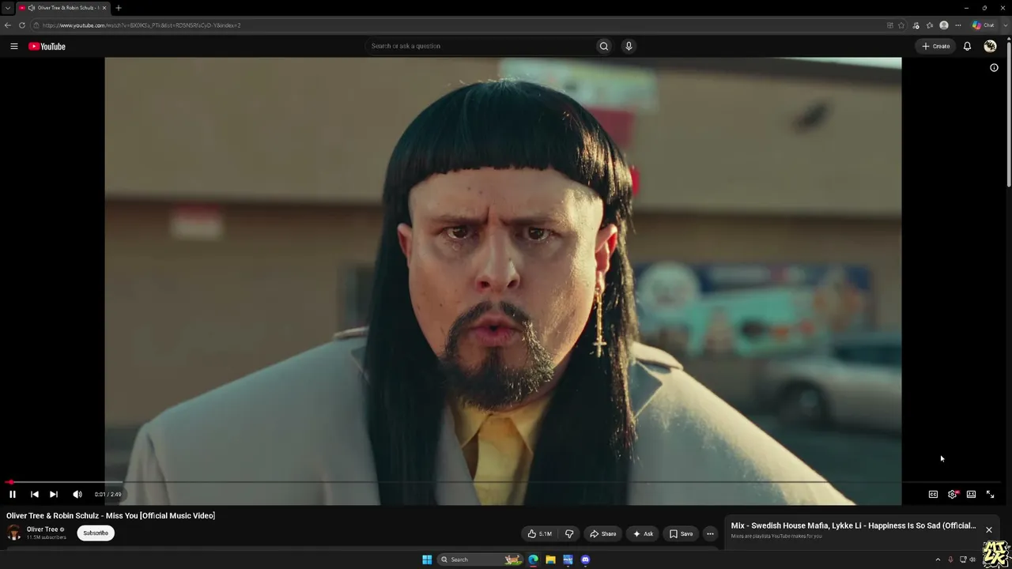
Task: Reload the current page
Action: [22, 25]
